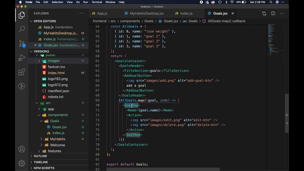Click the horizontal editor scrollbar
304x171 pixels.
click(163, 169)
